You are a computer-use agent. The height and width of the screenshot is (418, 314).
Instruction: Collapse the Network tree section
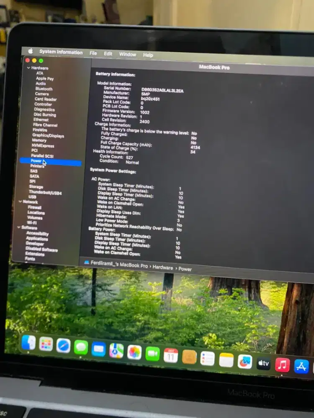(x=20, y=202)
